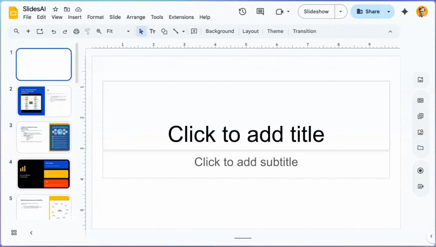Collapse the filmstrip panel arrow
This screenshot has width=436, height=247.
coord(31,233)
